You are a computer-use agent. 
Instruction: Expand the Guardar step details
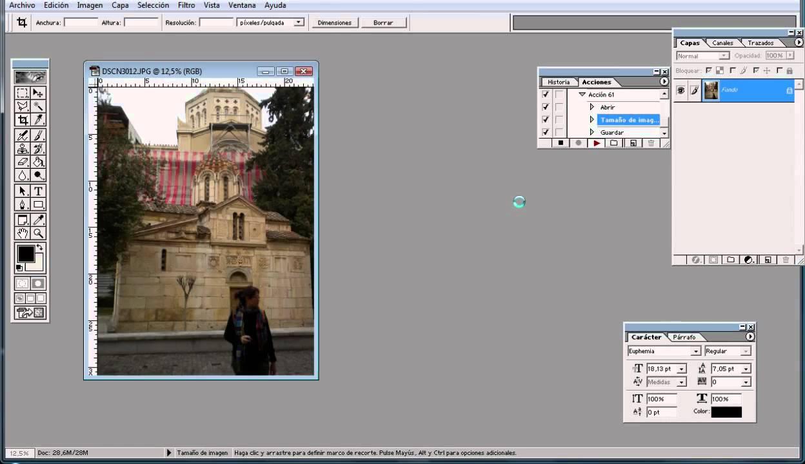coord(592,132)
